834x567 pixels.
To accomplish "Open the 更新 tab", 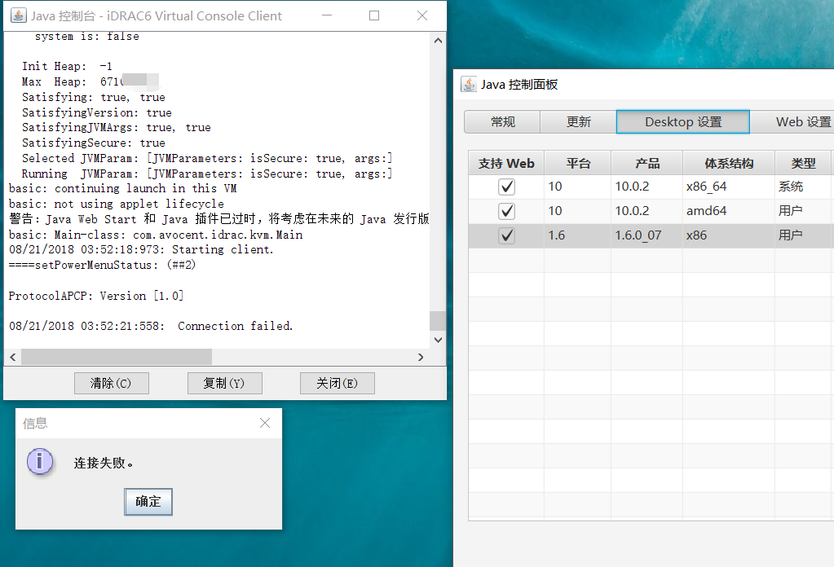I will pos(578,121).
